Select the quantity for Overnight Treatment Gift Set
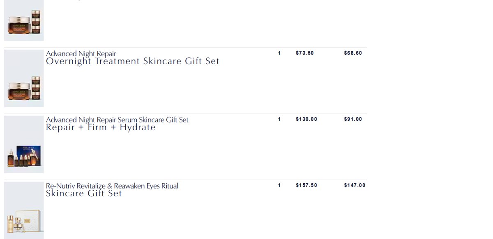Viewport: 493px width, 239px height. point(279,53)
